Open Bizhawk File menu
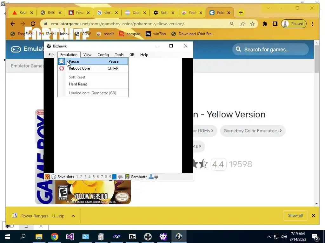 51,55
